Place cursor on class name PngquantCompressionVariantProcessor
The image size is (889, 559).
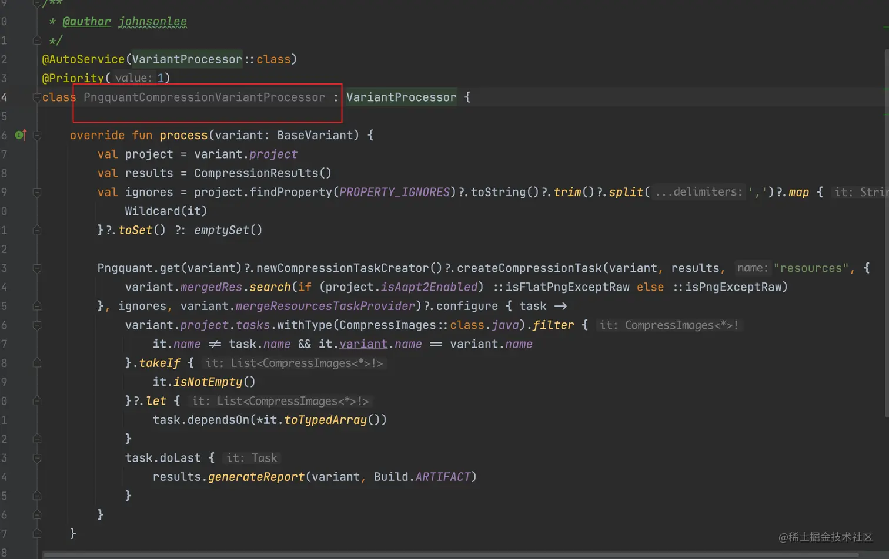204,97
